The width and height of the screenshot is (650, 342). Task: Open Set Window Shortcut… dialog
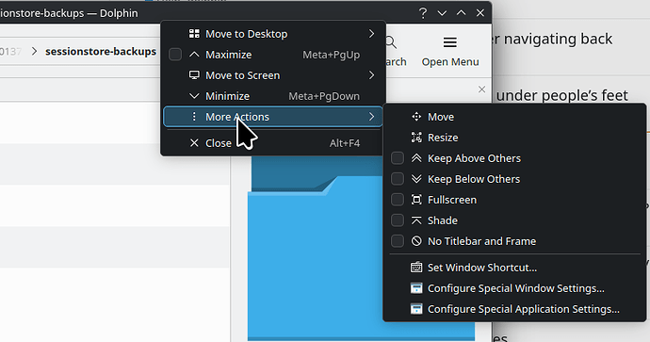514,268
